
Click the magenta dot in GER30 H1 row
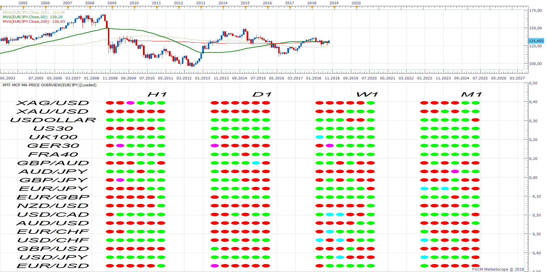[120, 146]
